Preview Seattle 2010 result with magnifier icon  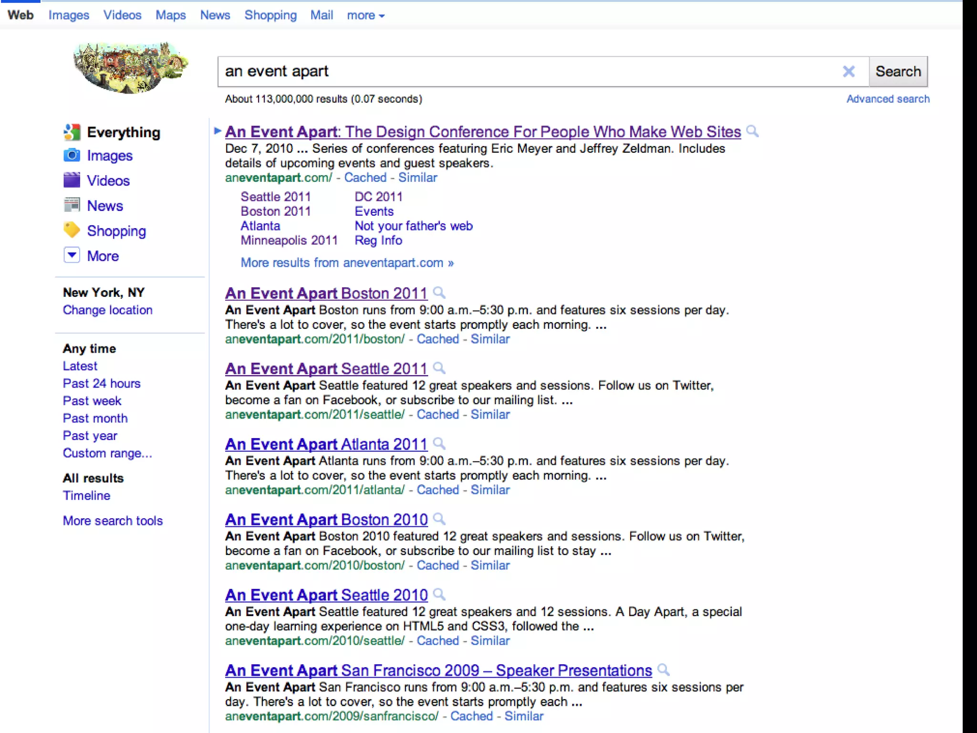pos(439,594)
